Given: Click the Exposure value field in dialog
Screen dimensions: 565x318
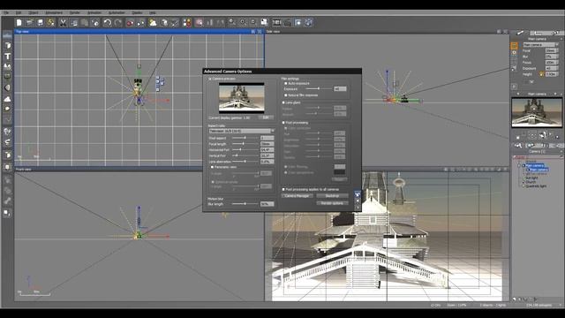Looking at the screenshot, I should pyautogui.click(x=340, y=88).
